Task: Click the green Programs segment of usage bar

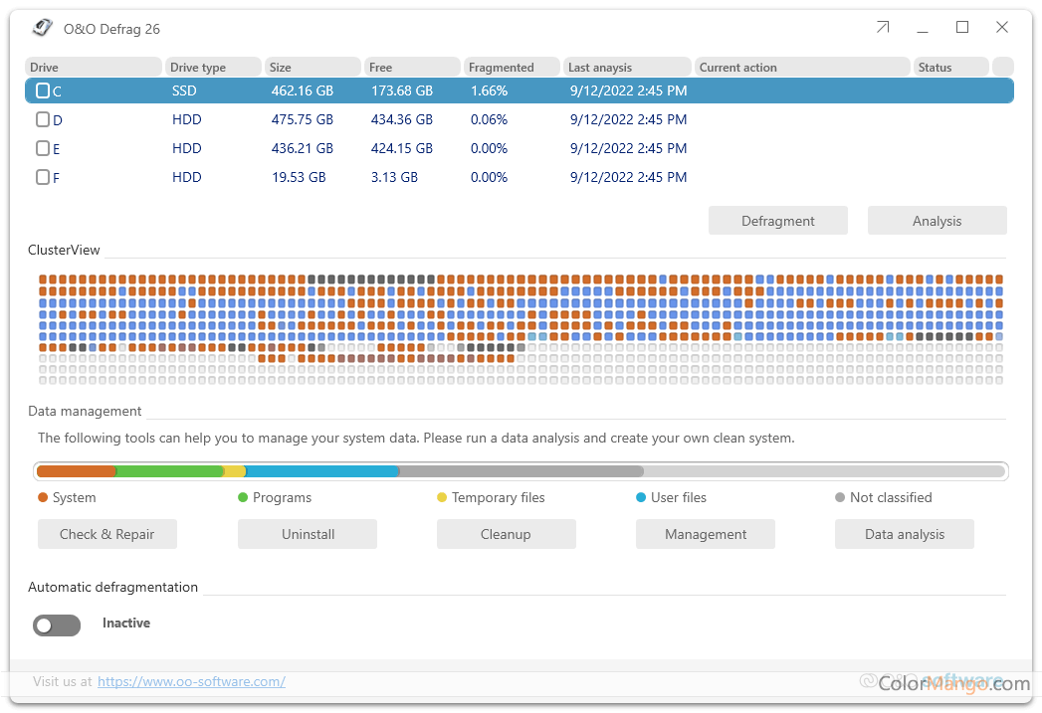Action: (169, 471)
